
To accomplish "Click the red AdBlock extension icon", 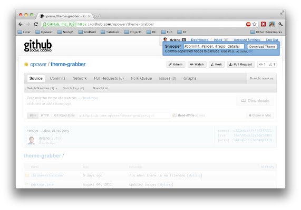I will (248, 24).
